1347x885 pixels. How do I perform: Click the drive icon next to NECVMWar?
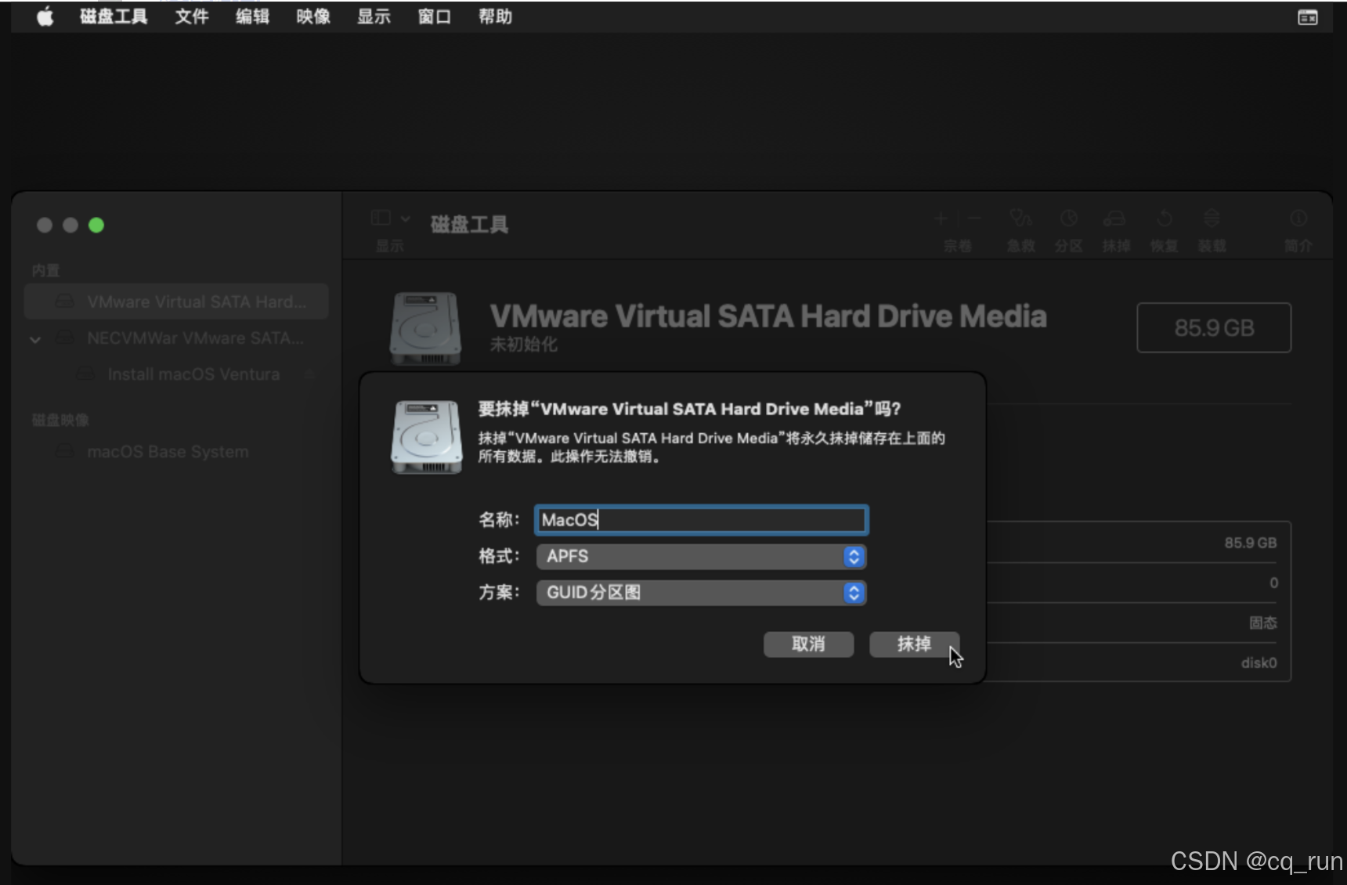click(65, 338)
